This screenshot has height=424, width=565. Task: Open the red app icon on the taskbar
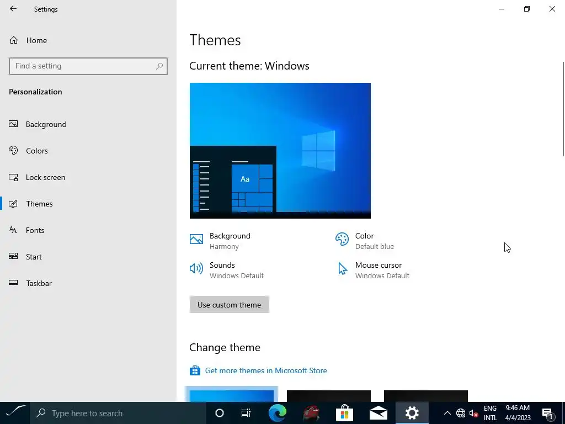click(311, 413)
